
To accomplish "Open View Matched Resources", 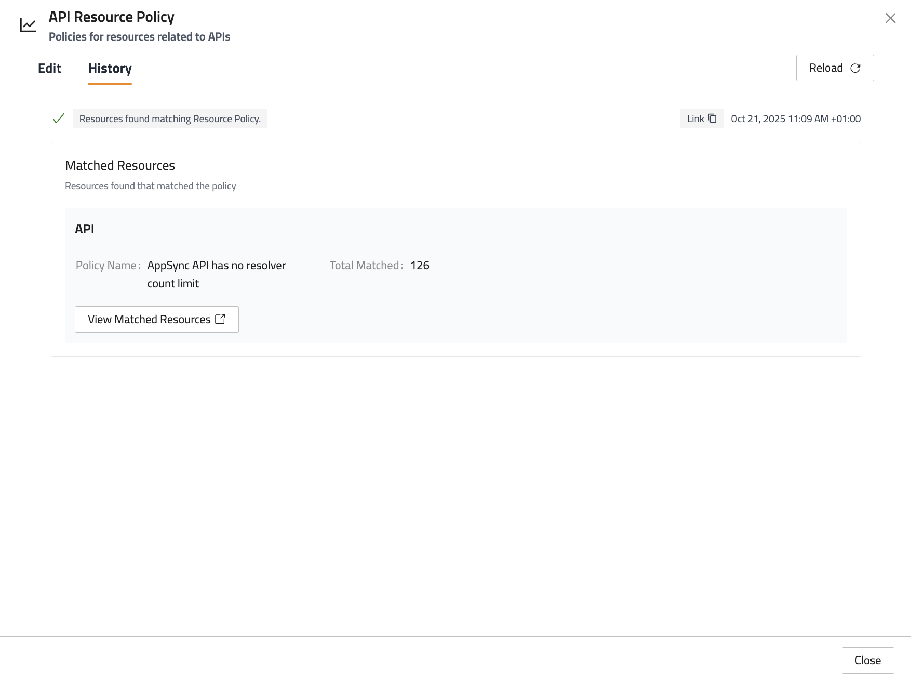I will (149, 319).
